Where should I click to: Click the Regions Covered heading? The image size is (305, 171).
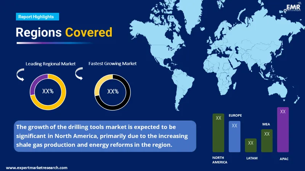pyautogui.click(x=64, y=32)
